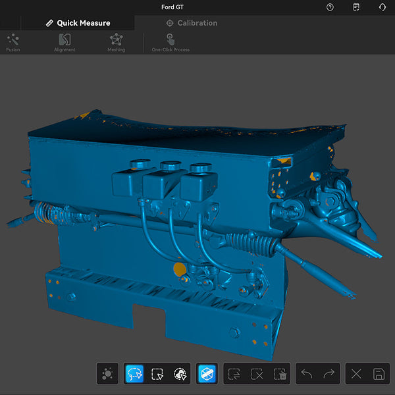Image resolution: width=395 pixels, height=395 pixels.
Task: Invert the current selection
Action: tap(234, 373)
